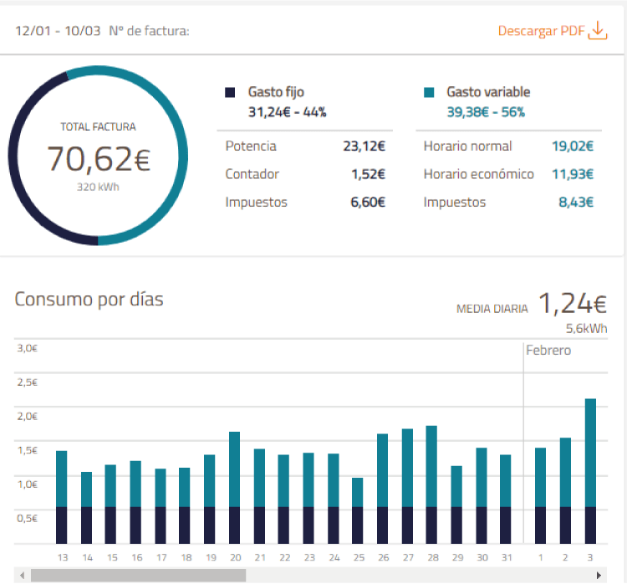Click the Media diaria 1,24€ value

point(573,303)
